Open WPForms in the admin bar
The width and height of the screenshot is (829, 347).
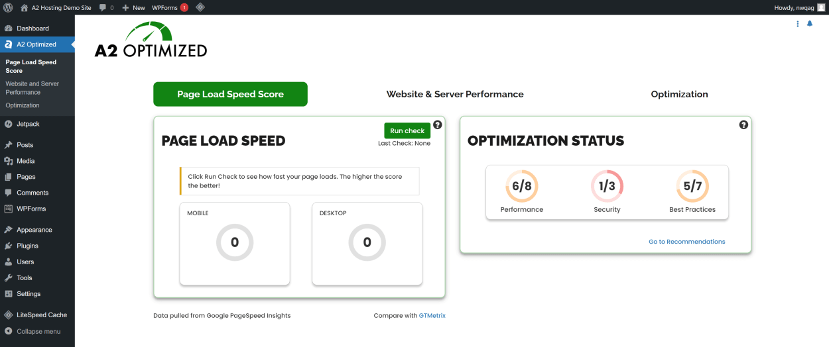tap(170, 7)
